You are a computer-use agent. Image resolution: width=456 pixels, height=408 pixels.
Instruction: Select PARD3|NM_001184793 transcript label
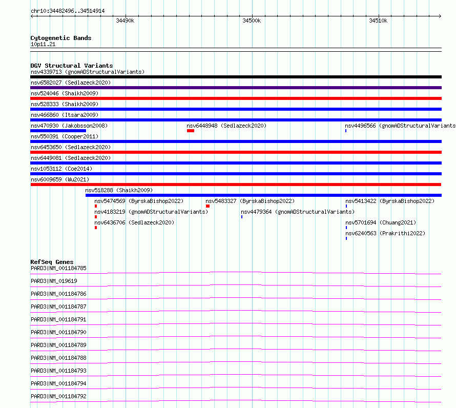(x=58, y=371)
